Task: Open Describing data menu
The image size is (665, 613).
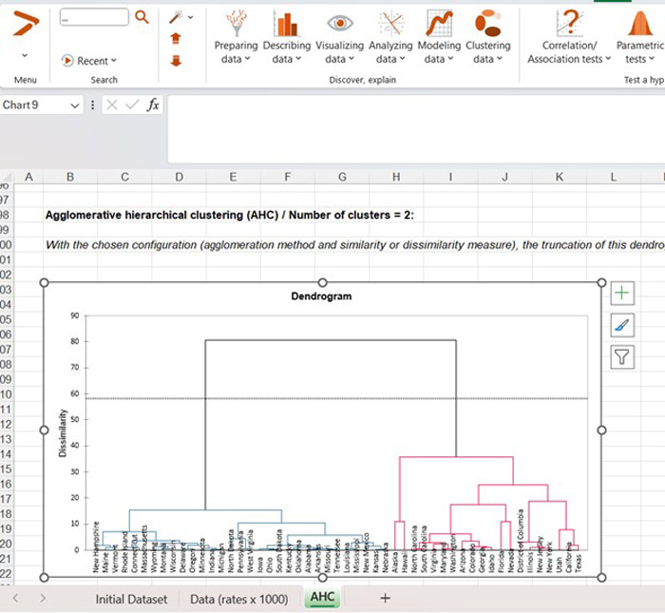Action: click(286, 36)
